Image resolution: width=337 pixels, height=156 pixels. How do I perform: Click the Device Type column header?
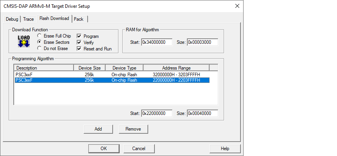124,68
